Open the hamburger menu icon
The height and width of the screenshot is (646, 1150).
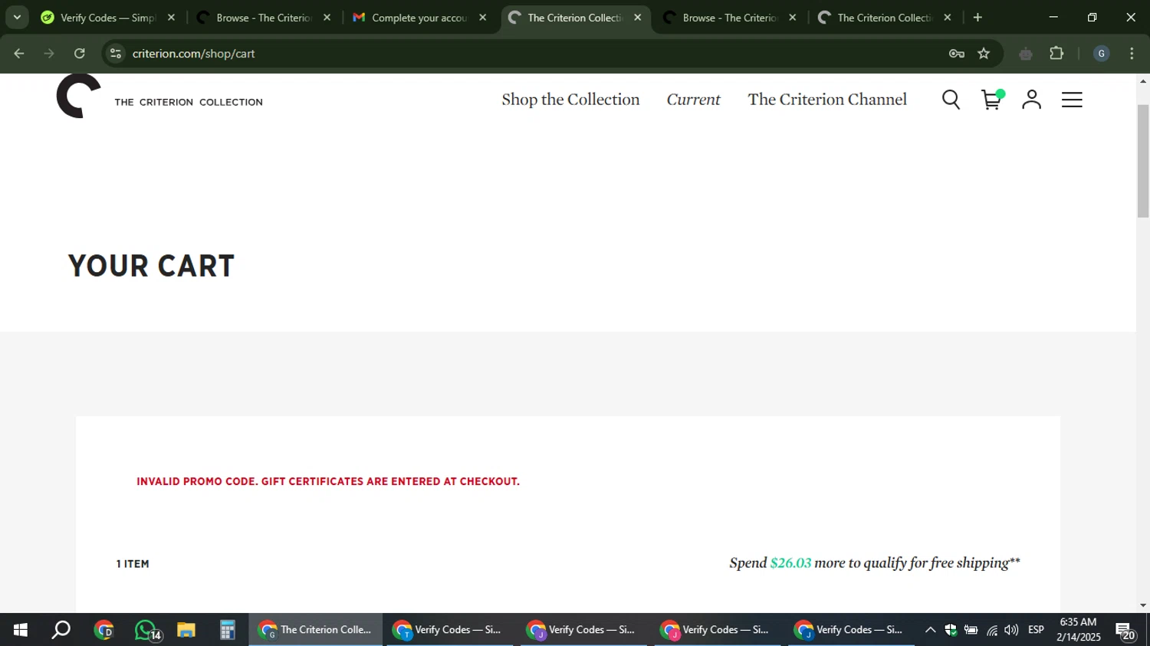[x=1072, y=100]
